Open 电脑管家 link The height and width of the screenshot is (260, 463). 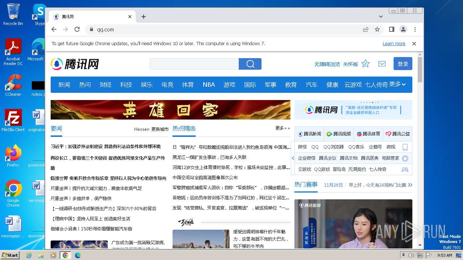391,158
